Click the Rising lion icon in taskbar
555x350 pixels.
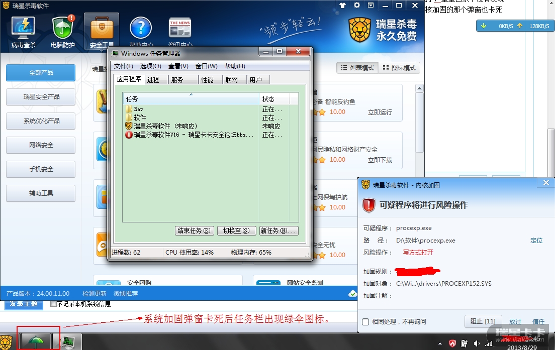click(6, 342)
